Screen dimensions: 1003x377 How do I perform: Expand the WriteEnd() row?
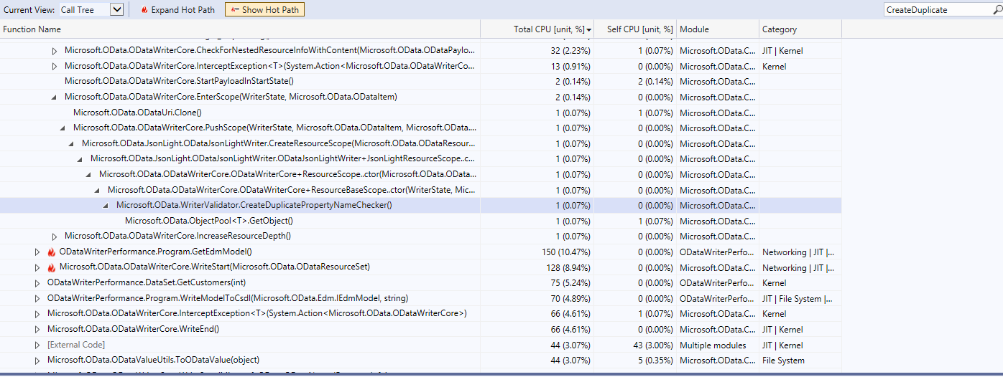(37, 330)
